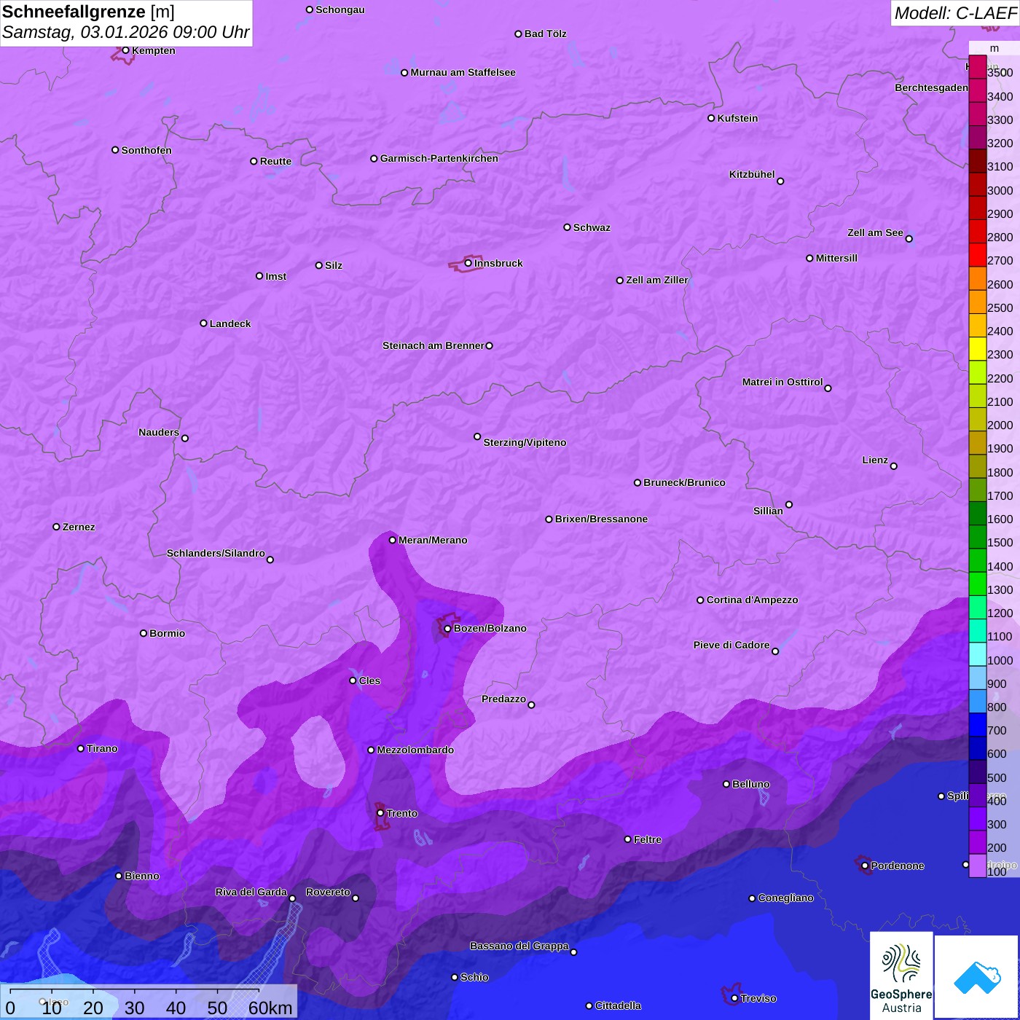Click the Steinach am Brenner label
The width and height of the screenshot is (1020, 1020).
[x=433, y=345]
